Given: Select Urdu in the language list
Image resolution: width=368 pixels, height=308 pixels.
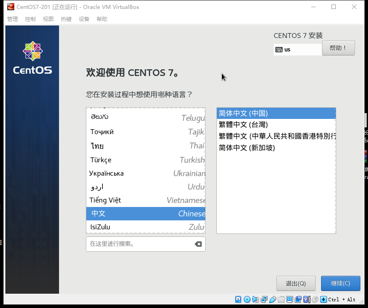Looking at the screenshot, I should pyautogui.click(x=145, y=187).
